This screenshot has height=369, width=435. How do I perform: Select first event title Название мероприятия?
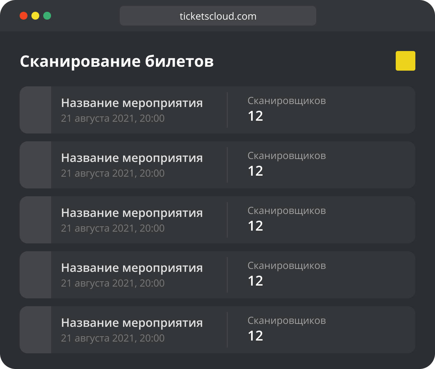[x=132, y=103]
